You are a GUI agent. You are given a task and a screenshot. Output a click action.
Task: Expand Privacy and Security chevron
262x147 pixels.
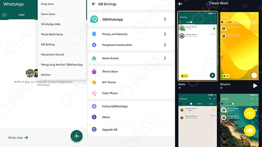(165, 34)
